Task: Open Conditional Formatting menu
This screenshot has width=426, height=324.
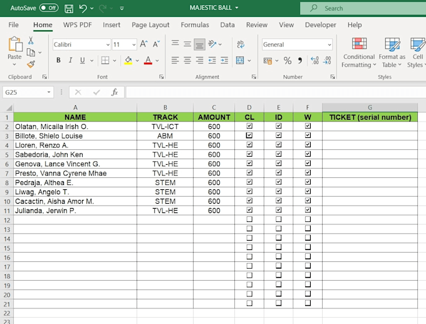Action: (359, 53)
